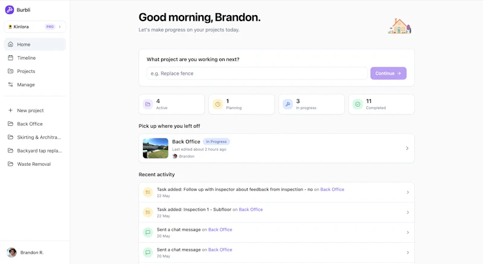The image size is (483, 264).
Task: Click the In Progress status badge
Action: pyautogui.click(x=216, y=142)
